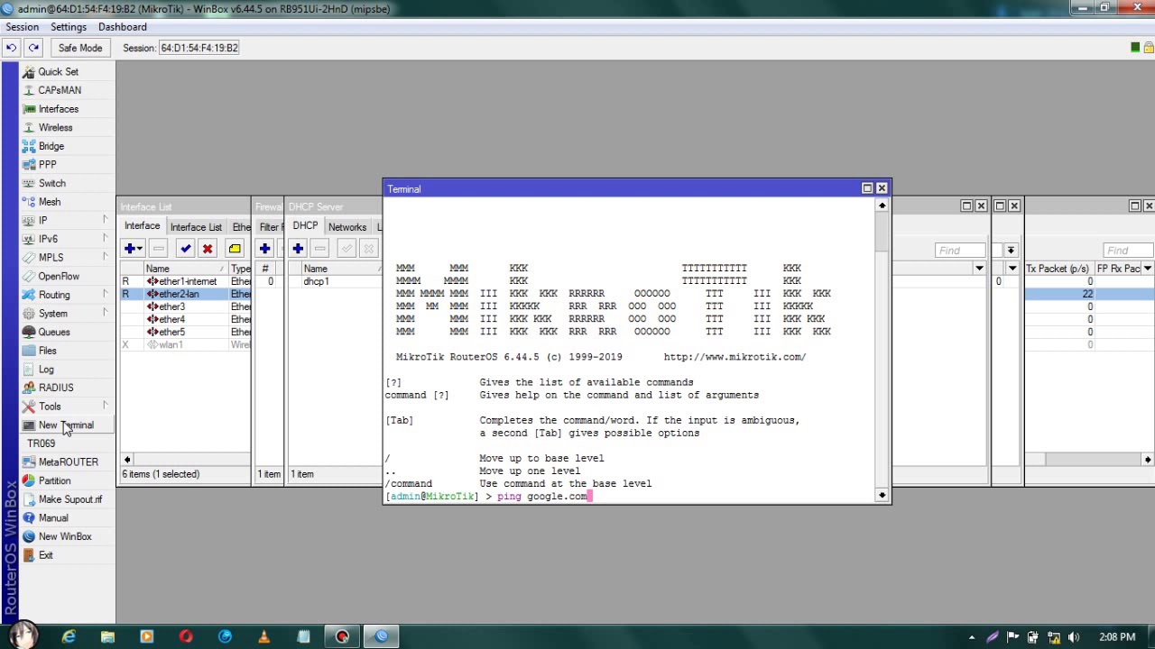Screen dimensions: 1155x649
Task: Toggle Safe Mode
Action: coord(80,48)
